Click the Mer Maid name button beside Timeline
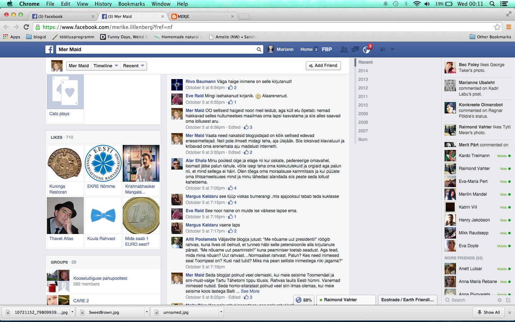The width and height of the screenshot is (515, 322). coord(79,66)
